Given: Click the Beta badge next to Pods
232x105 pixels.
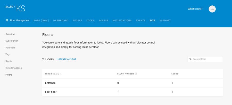Looking at the screenshot, I should (x=45, y=21).
